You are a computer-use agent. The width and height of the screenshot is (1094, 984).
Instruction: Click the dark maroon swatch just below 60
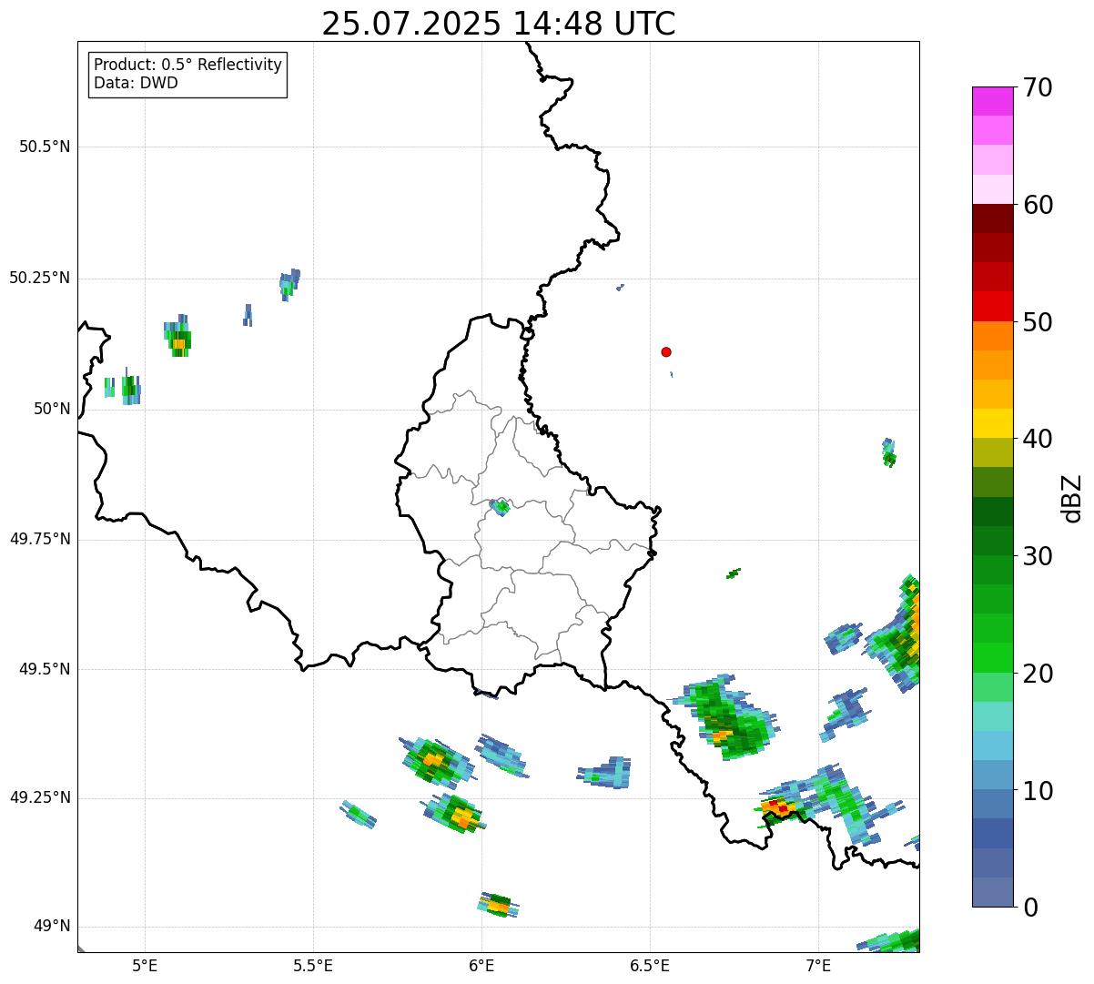click(992, 218)
